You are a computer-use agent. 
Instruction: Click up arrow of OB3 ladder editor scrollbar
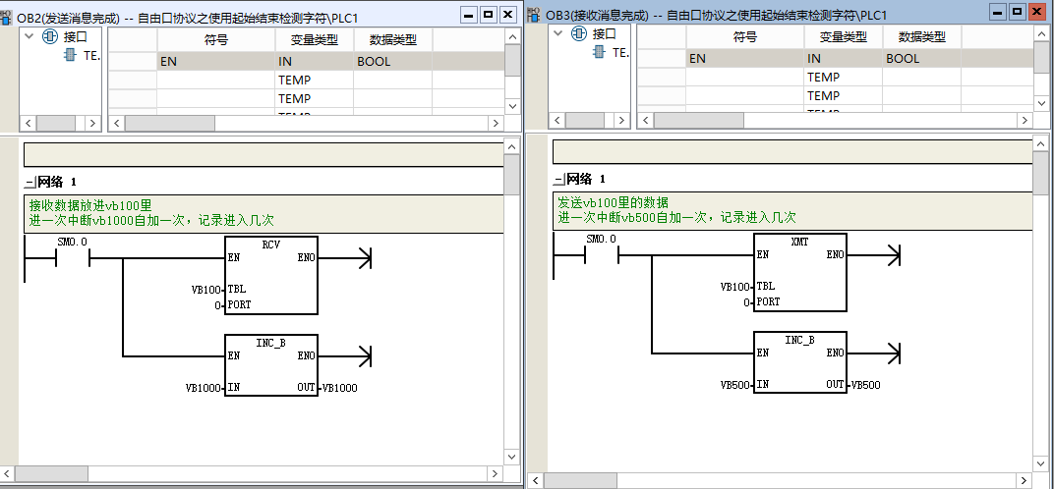1041,143
